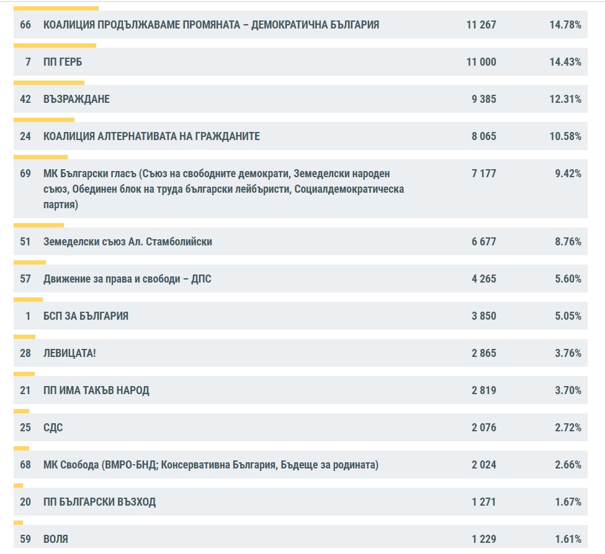Select the vote count 2 819
Image resolution: width=605 pixels, height=554 pixels.
[x=484, y=390]
